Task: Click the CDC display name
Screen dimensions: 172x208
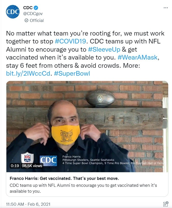Action: pyautogui.click(x=28, y=8)
